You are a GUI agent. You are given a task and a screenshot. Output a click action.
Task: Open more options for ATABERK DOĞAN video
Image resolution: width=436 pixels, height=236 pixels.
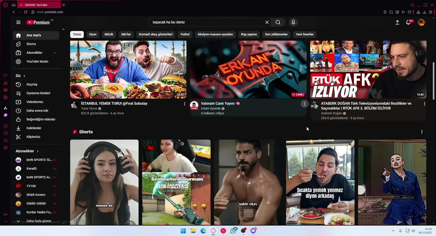point(425,104)
